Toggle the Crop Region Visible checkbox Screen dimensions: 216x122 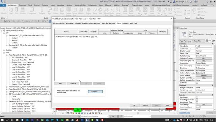click(197, 100)
